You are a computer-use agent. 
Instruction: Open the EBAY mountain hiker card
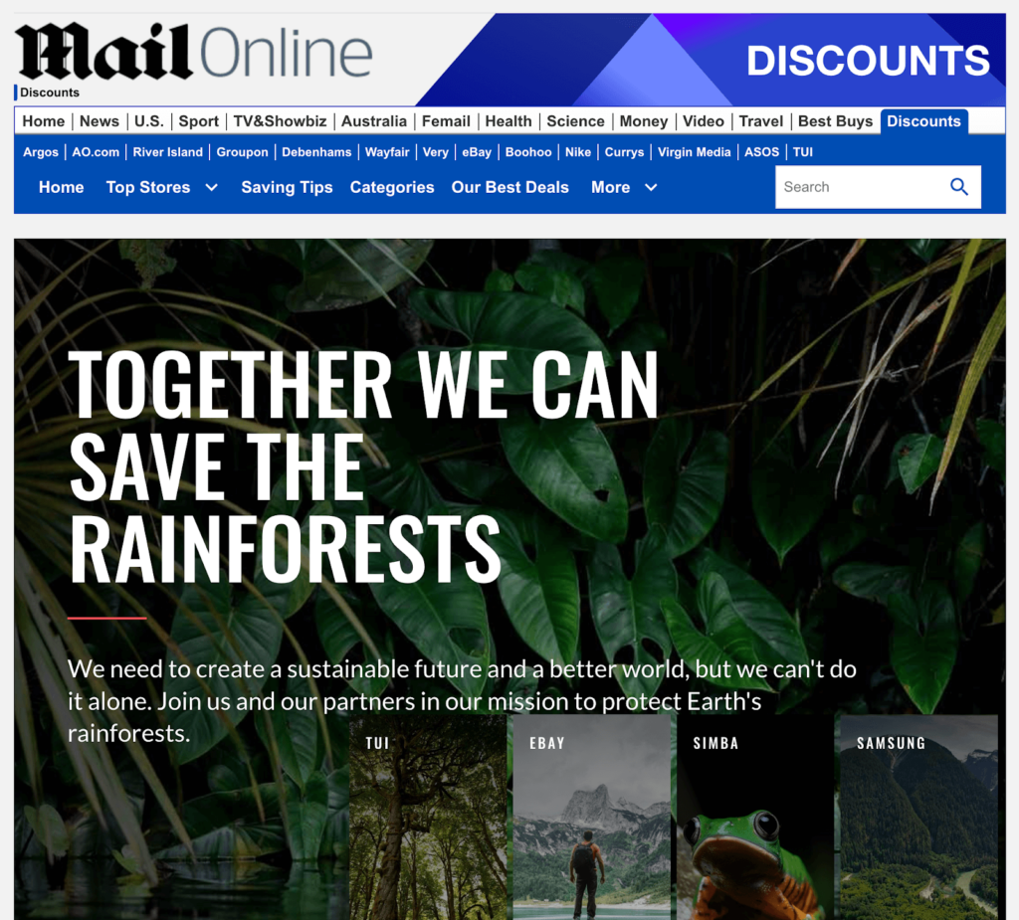[x=591, y=818]
